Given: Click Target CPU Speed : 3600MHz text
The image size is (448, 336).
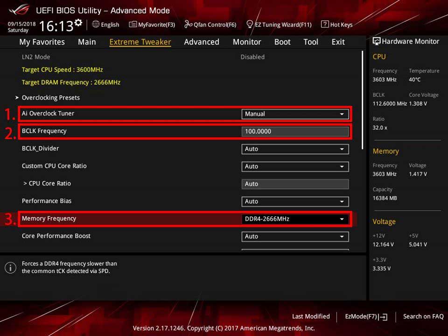Looking at the screenshot, I should [62, 70].
